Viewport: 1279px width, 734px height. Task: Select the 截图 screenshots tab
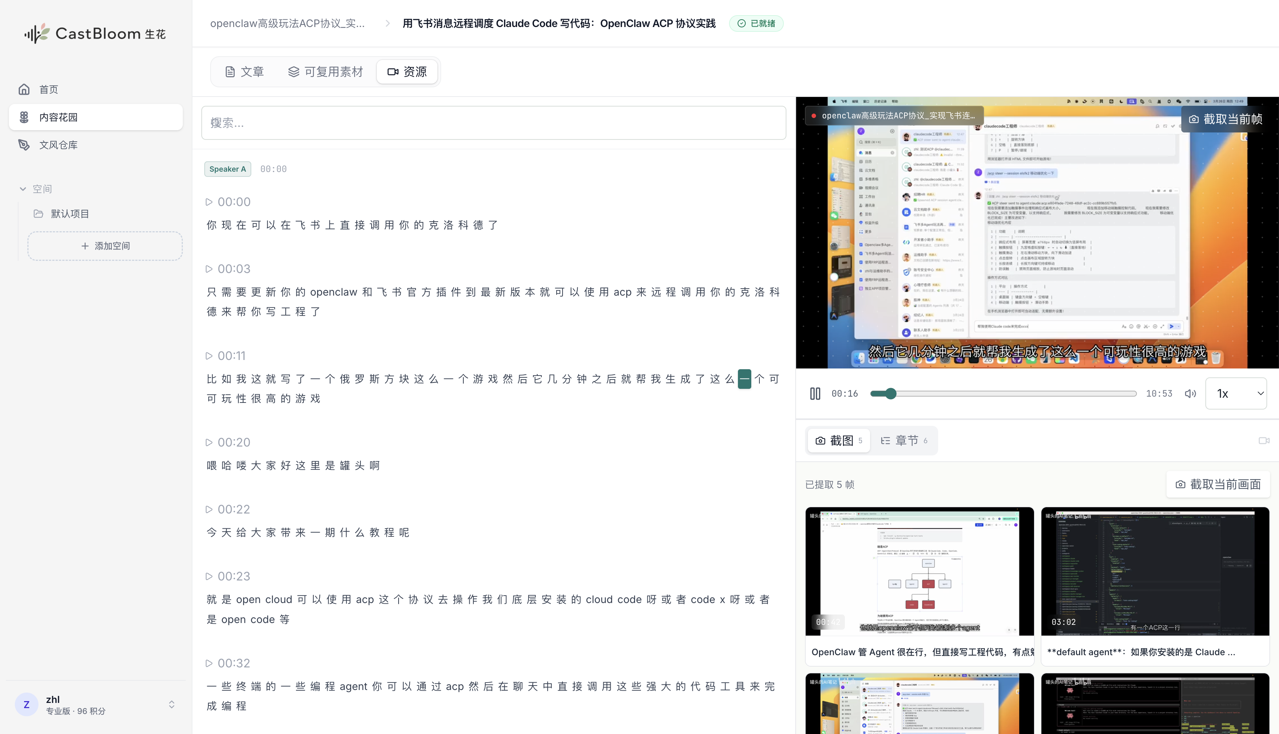click(x=839, y=440)
